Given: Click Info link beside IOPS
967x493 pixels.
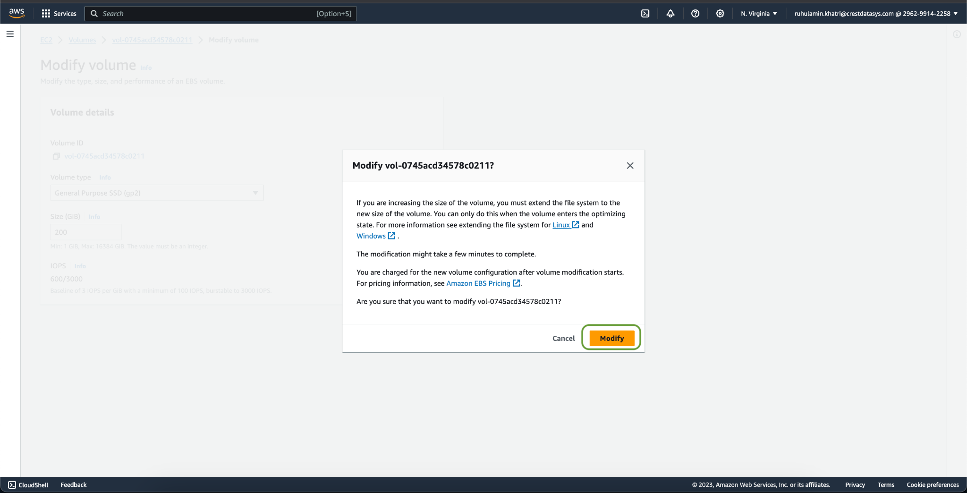Looking at the screenshot, I should (x=80, y=266).
